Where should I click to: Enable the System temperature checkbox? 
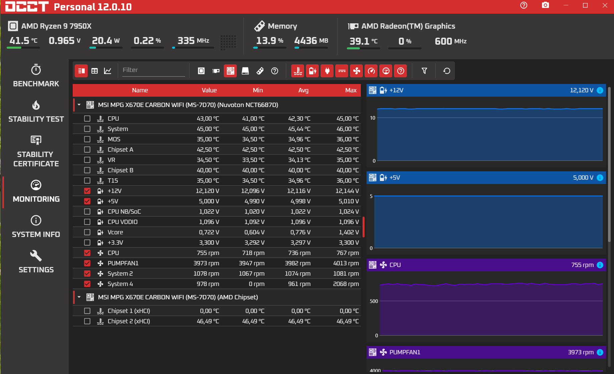click(x=87, y=129)
